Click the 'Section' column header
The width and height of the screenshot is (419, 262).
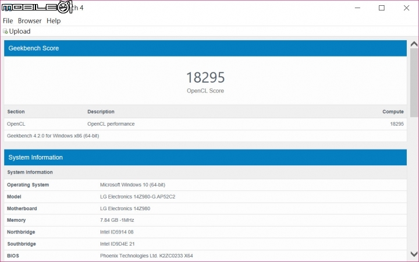16,112
